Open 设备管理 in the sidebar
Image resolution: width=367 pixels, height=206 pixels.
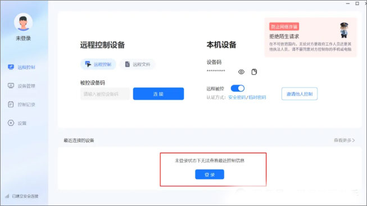[x=21, y=86]
